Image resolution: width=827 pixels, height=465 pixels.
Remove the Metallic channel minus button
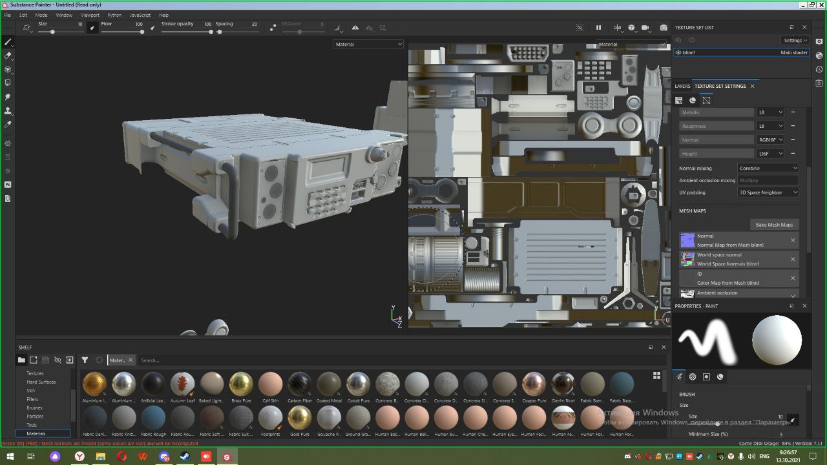point(793,112)
